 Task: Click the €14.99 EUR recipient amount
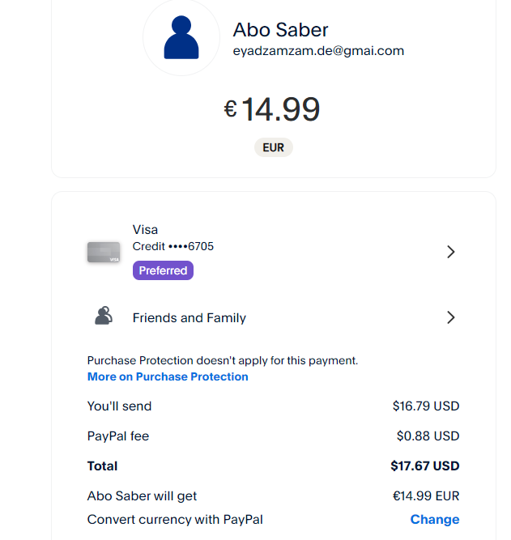425,495
